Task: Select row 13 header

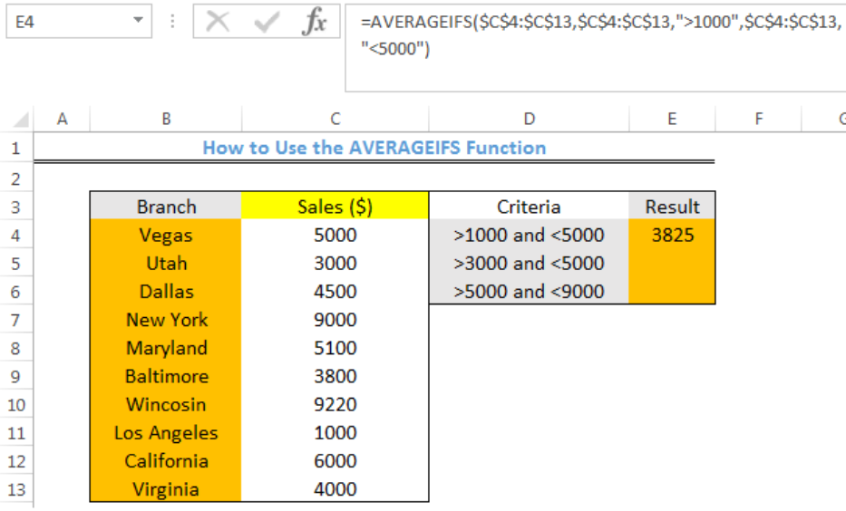Action: [x=16, y=489]
